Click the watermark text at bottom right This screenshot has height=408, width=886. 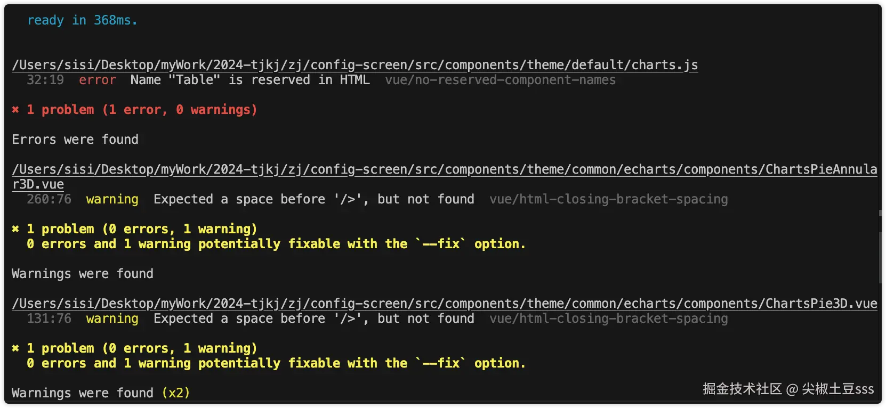[x=788, y=389]
